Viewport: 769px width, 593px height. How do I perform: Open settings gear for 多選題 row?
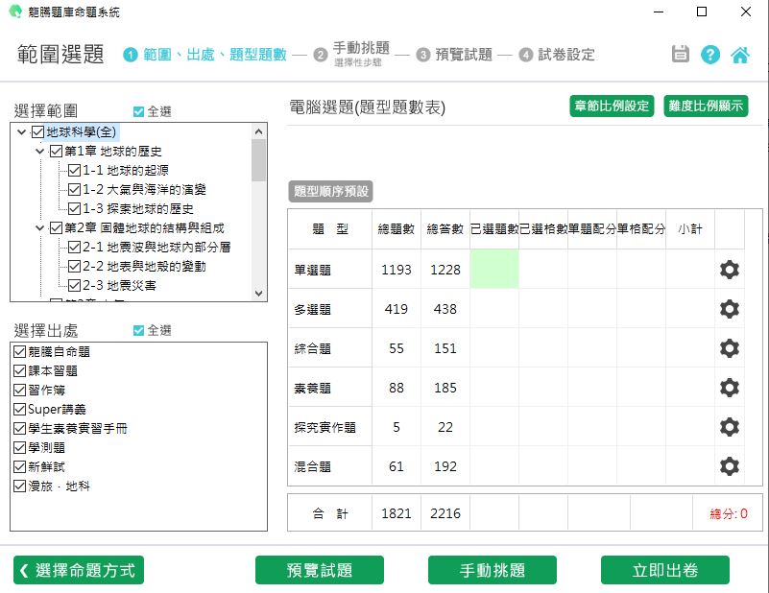click(730, 309)
